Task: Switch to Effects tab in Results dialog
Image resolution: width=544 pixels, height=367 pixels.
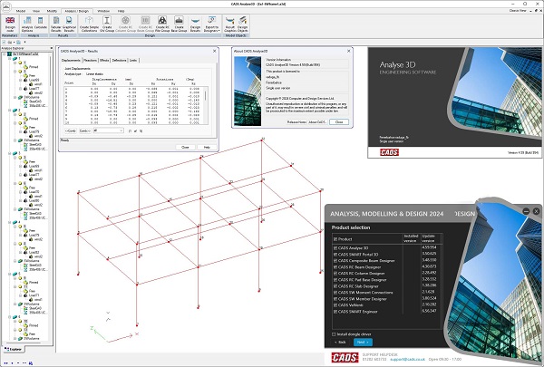Action: tap(104, 61)
